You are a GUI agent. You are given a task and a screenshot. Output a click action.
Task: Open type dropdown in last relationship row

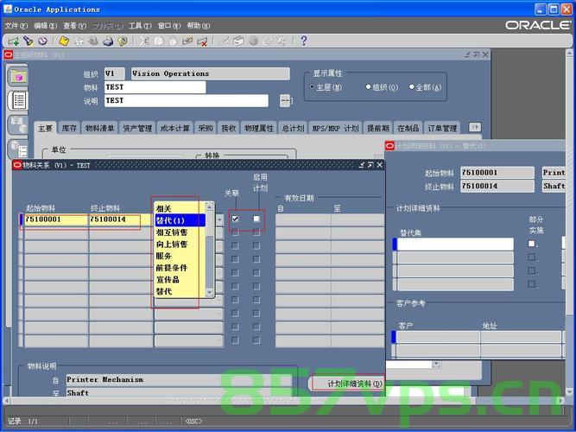[219, 340]
